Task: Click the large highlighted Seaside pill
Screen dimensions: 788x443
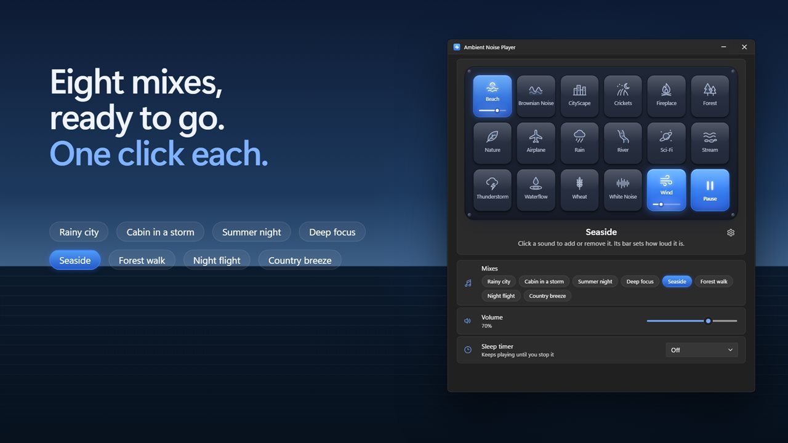Action: tap(75, 260)
